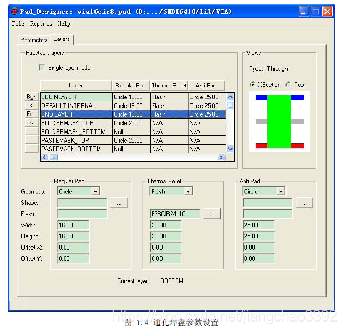Screen dimensions: 342x329
Task: Enable Single layer mode checkbox
Action: click(42, 68)
